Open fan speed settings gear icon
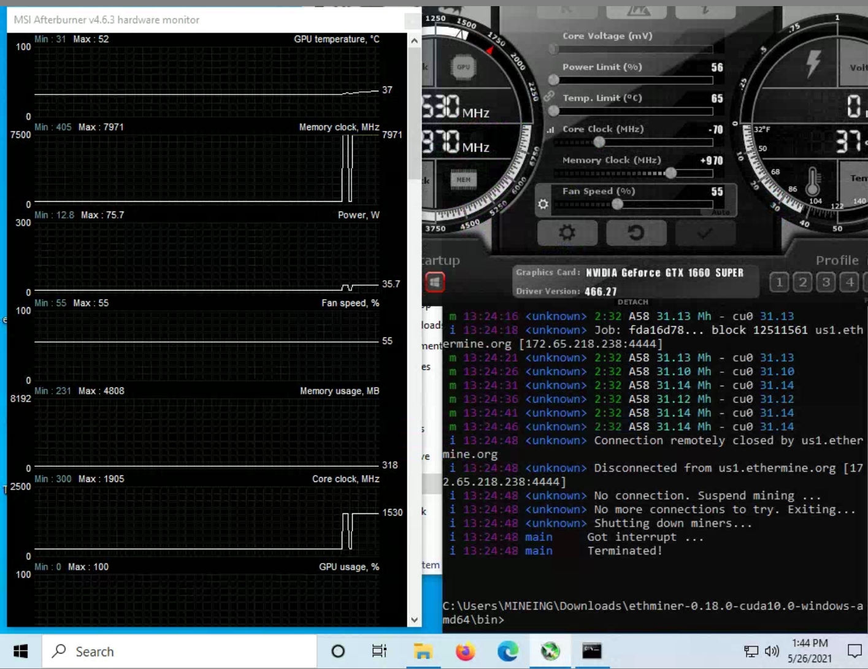Image resolution: width=868 pixels, height=669 pixels. click(x=543, y=204)
